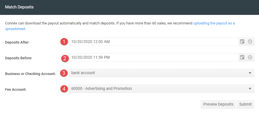Click the red step 1 badge
This screenshot has width=259, height=114.
click(x=64, y=42)
